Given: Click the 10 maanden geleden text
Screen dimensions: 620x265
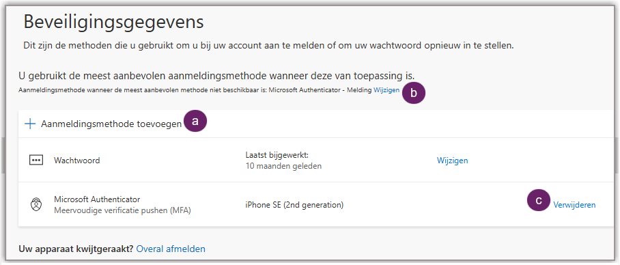Looking at the screenshot, I should (283, 166).
